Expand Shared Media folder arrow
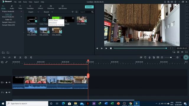 tap(21, 17)
